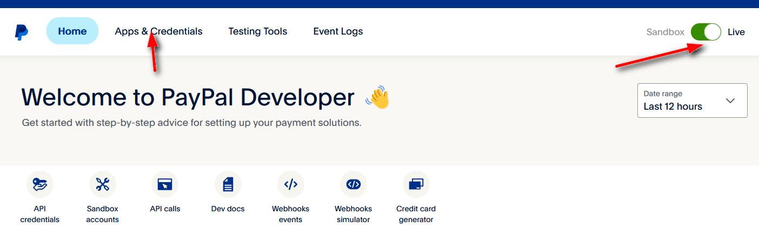Image resolution: width=759 pixels, height=234 pixels.
Task: Click the Live label beside the switch
Action: tap(736, 32)
